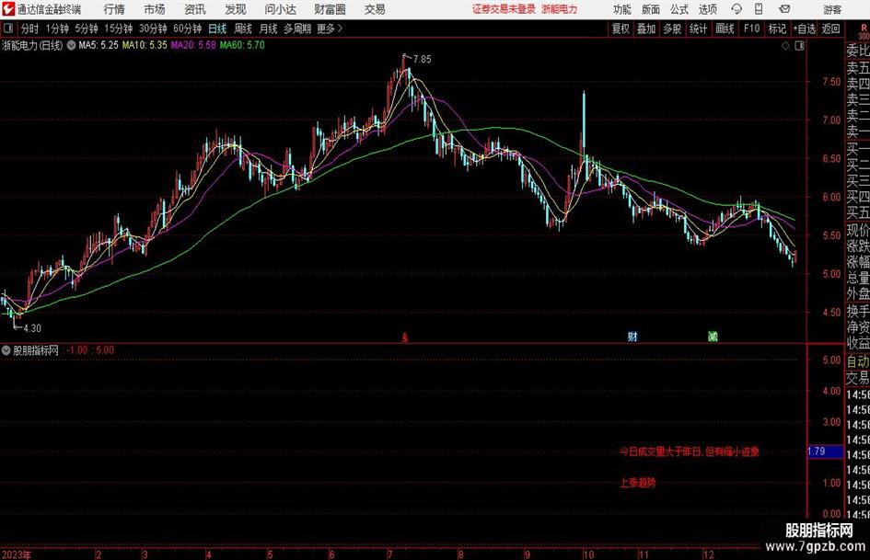Click the 叠加 button
This screenshot has width=870, height=560.
coord(646,29)
